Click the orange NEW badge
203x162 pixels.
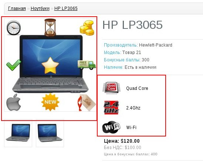click(x=50, y=102)
